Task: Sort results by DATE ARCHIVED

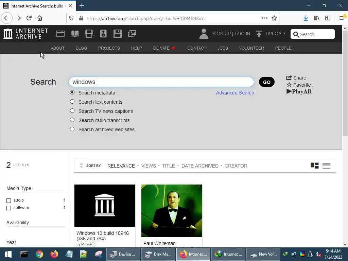Action: click(200, 166)
